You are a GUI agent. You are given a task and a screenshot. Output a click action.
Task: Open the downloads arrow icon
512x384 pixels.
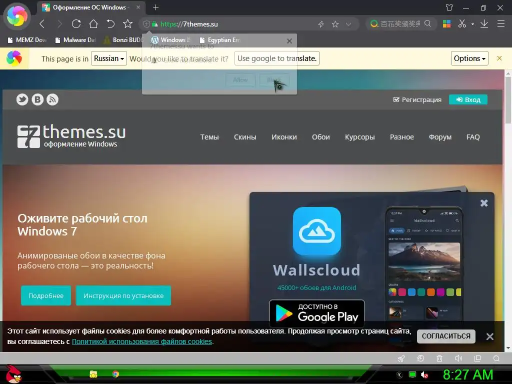[484, 24]
